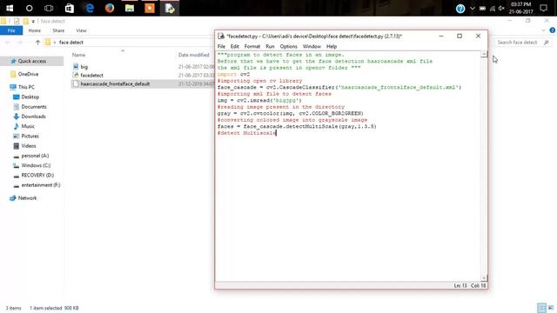Open personal (A:) drive
This screenshot has width=557, height=313.
click(35, 156)
